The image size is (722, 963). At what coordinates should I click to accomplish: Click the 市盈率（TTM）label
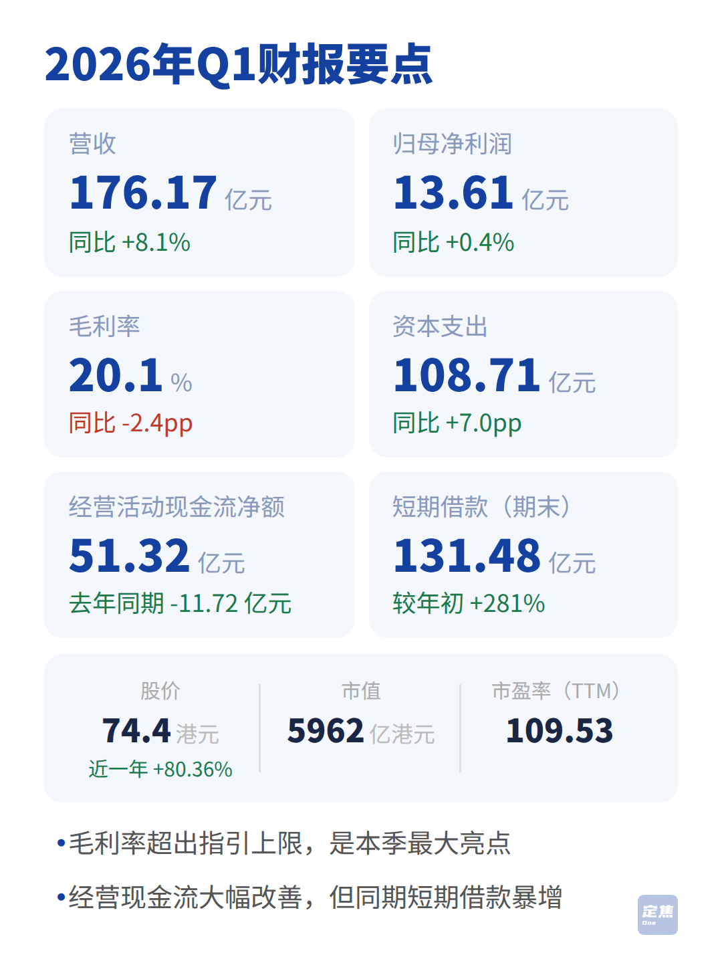click(560, 691)
